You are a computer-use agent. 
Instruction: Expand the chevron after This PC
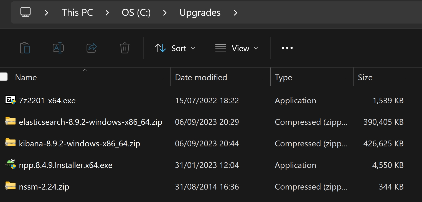click(x=107, y=13)
